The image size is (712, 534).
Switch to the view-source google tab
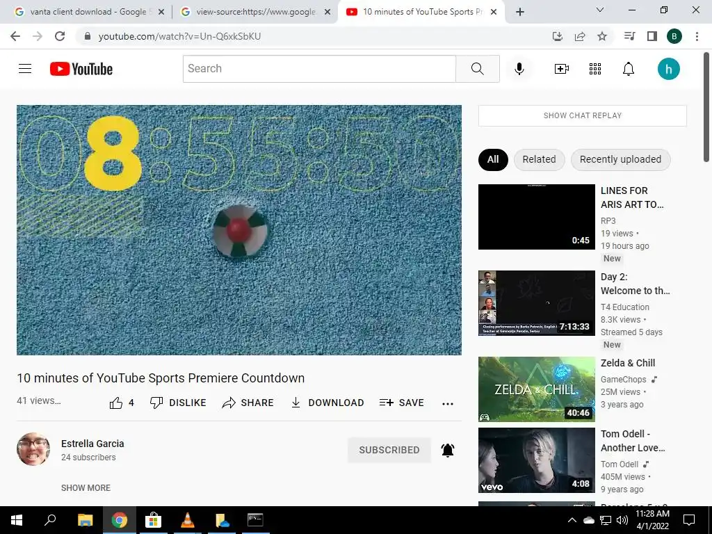pos(254,12)
